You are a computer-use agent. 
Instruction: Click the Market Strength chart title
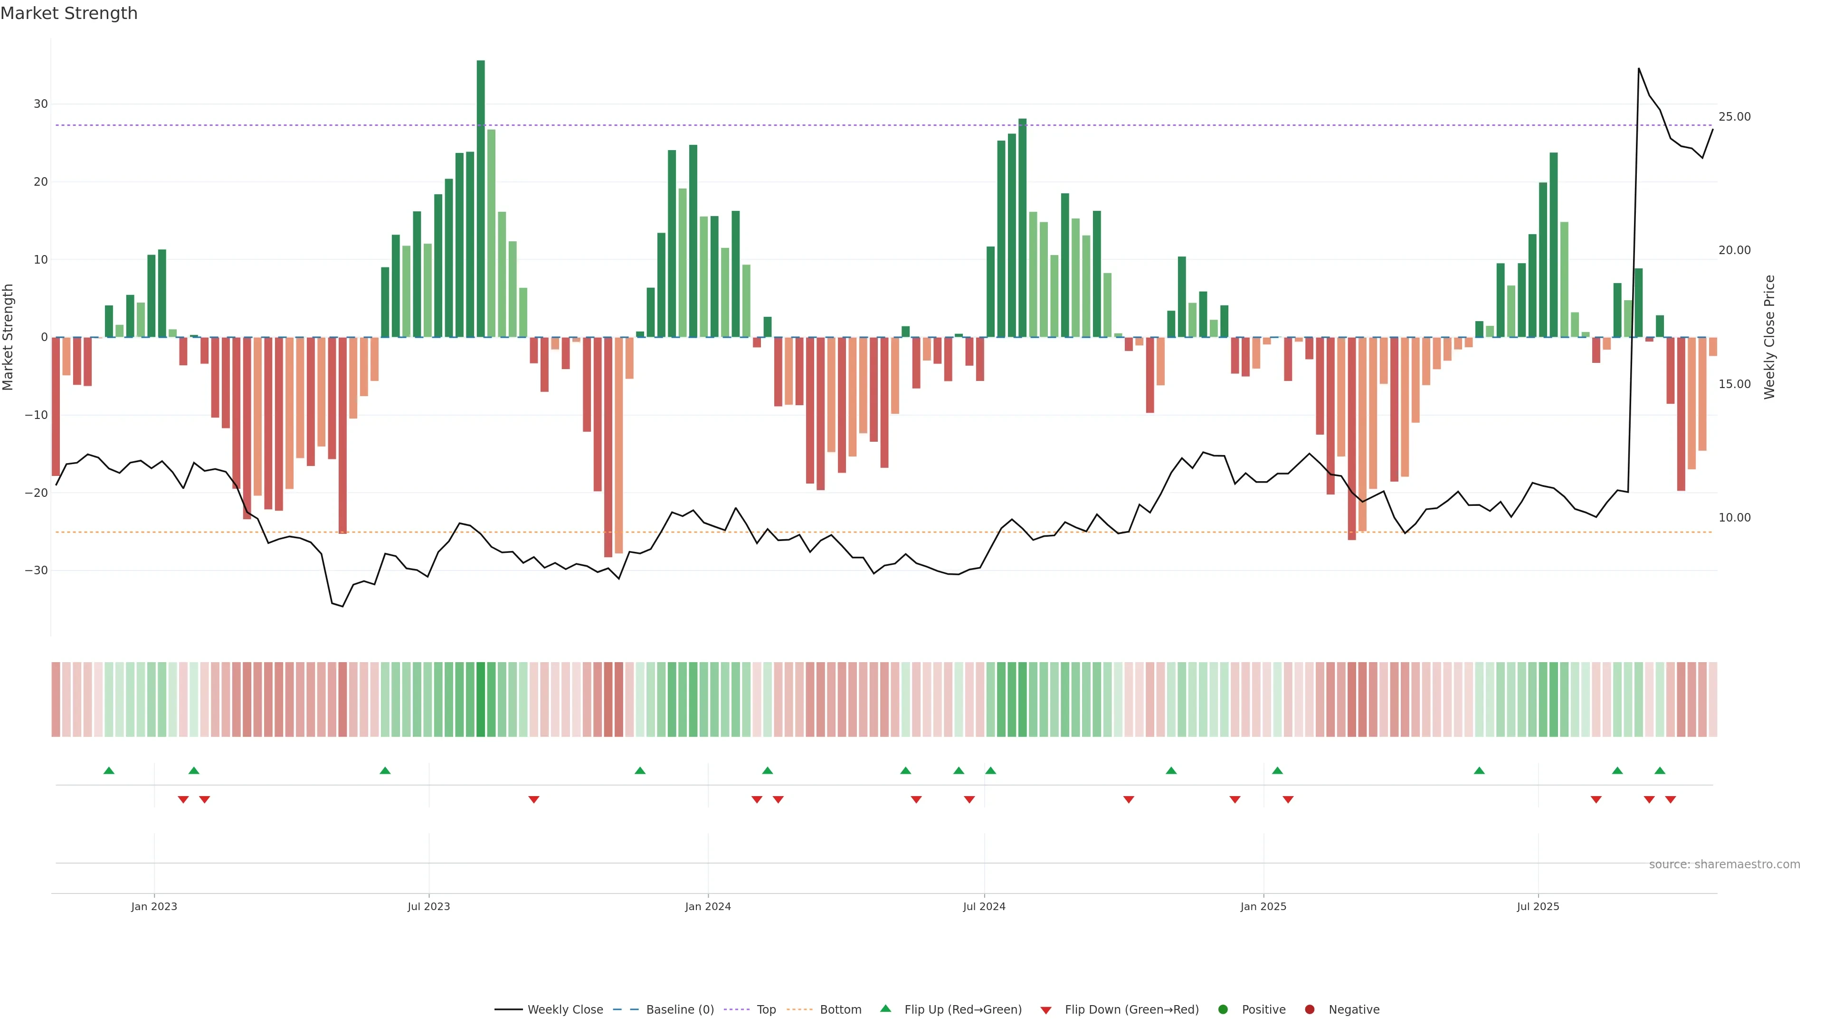(x=69, y=13)
